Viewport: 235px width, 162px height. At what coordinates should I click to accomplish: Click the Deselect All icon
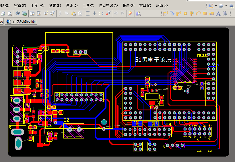pos(101,13)
